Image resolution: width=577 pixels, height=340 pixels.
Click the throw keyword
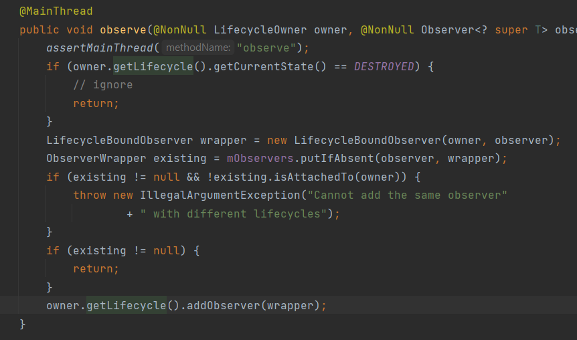[x=90, y=195]
